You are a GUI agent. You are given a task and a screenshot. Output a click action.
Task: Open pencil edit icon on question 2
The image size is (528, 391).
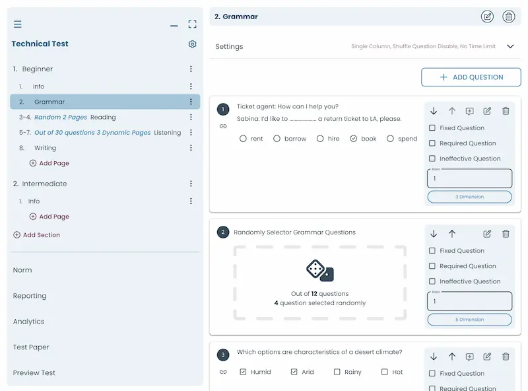point(487,234)
